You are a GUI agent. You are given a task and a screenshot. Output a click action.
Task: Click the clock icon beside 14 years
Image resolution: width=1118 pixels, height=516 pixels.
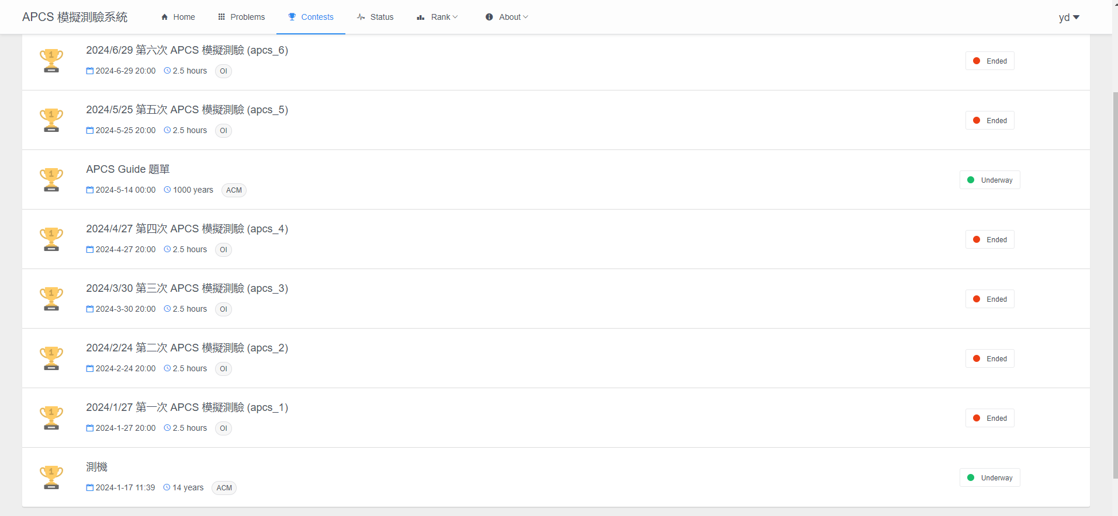coord(167,487)
